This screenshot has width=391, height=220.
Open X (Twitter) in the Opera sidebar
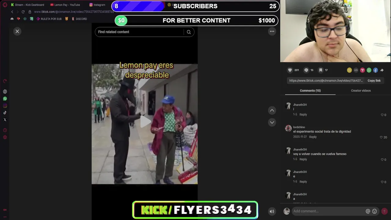click(x=5, y=120)
